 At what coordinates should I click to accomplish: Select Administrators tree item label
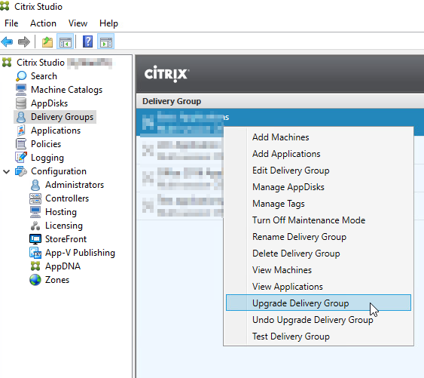tap(75, 185)
